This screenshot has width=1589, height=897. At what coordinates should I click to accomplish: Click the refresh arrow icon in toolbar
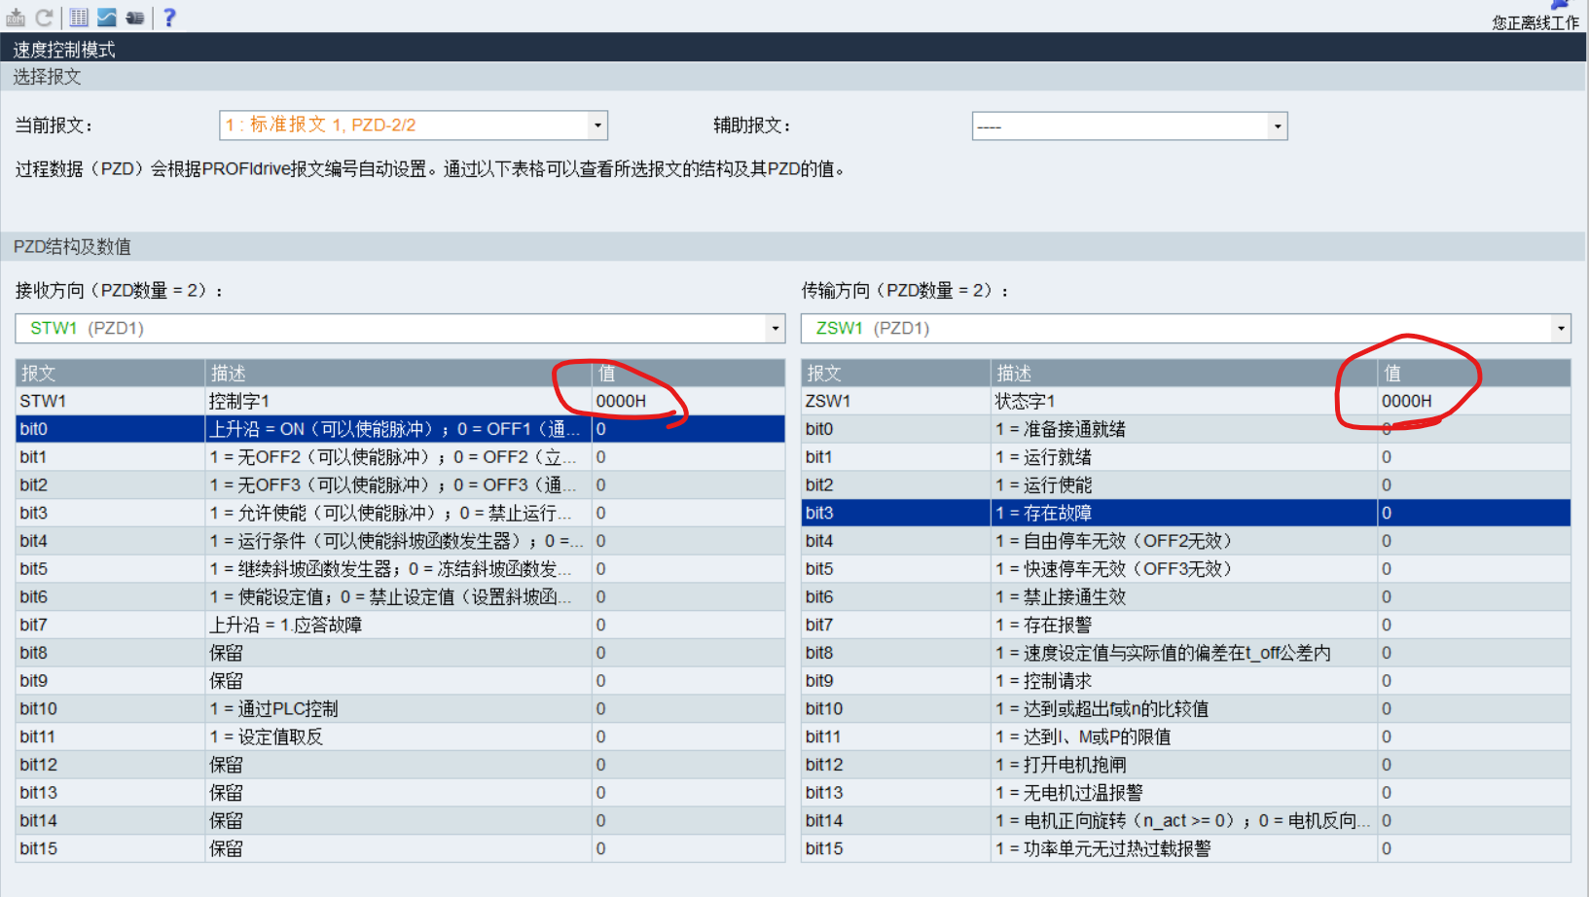[x=45, y=18]
